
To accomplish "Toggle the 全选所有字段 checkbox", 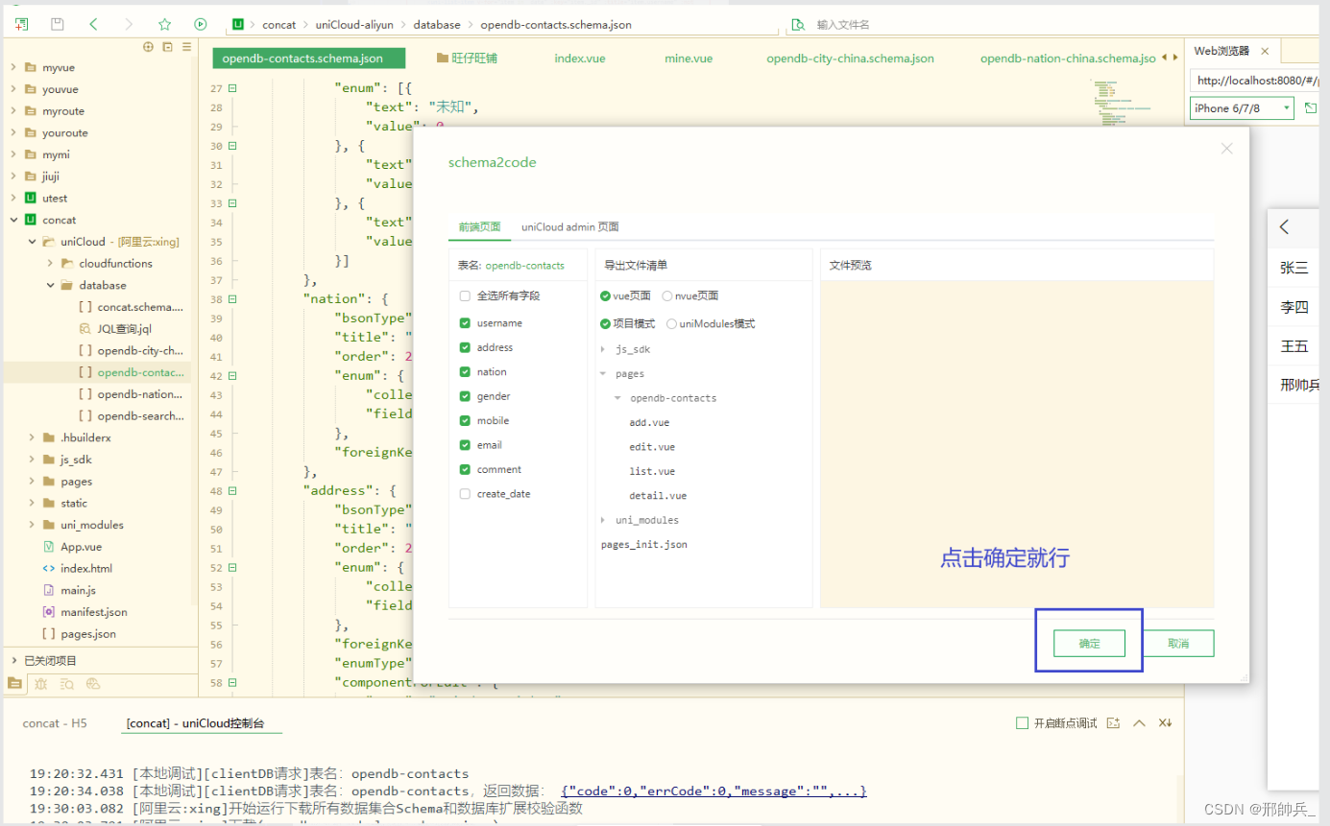I will [x=465, y=296].
